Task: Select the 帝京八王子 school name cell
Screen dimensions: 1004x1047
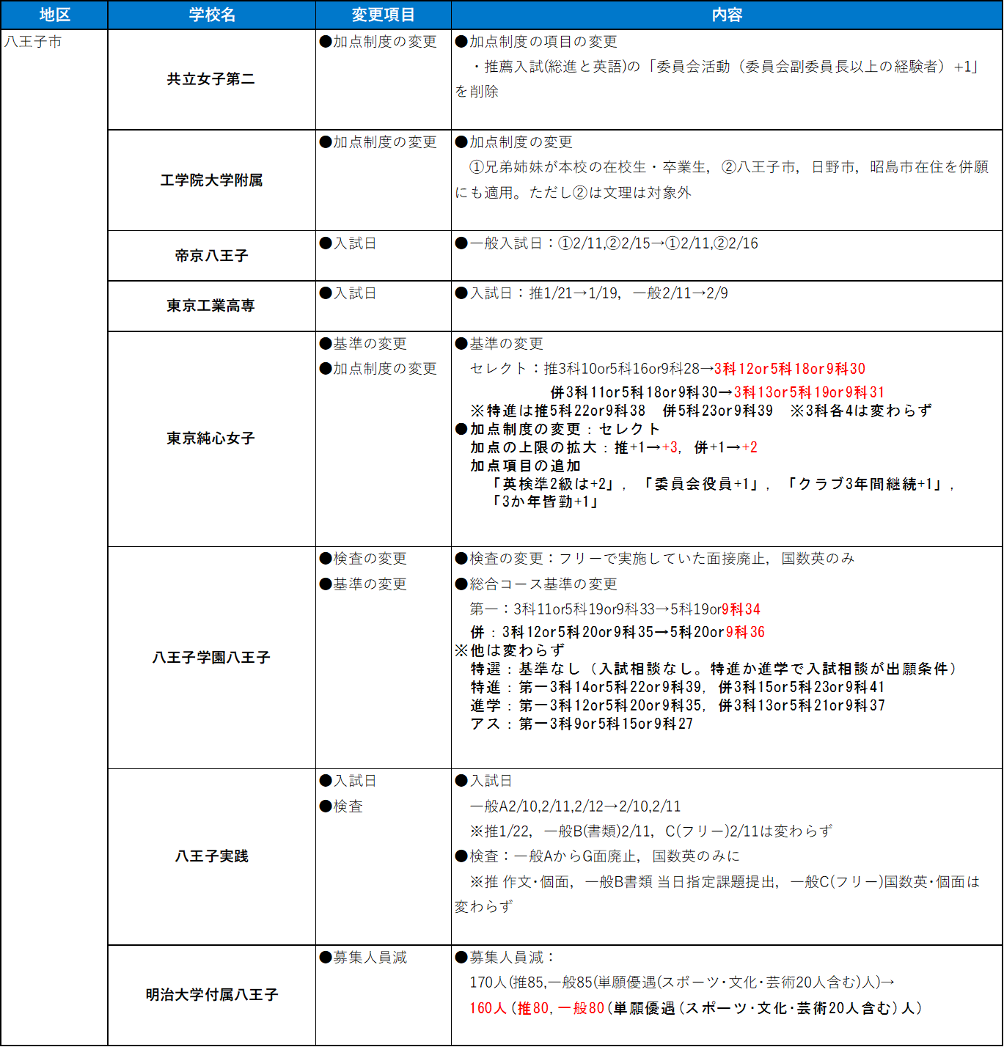Action: (x=212, y=256)
